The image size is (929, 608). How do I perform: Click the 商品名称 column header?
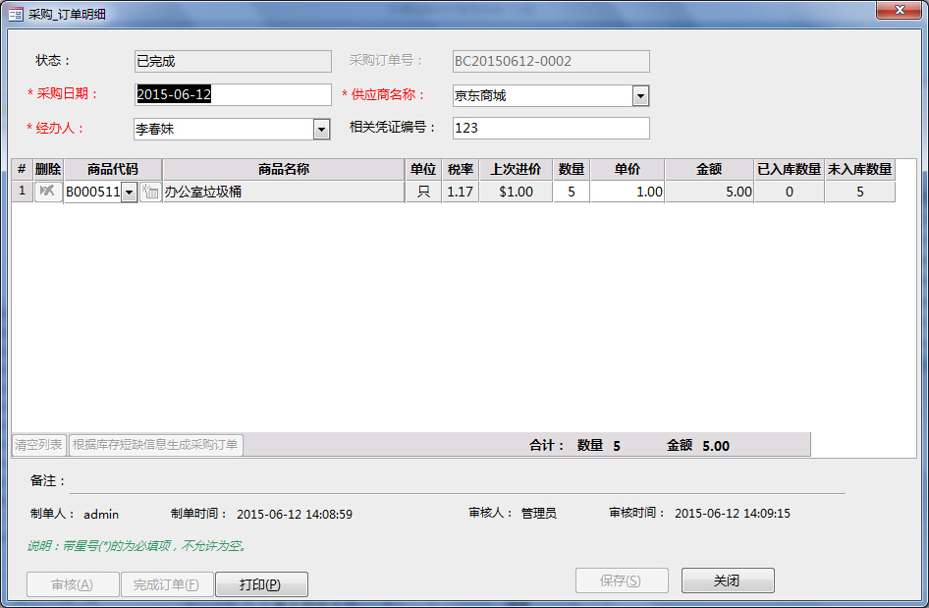click(x=284, y=170)
